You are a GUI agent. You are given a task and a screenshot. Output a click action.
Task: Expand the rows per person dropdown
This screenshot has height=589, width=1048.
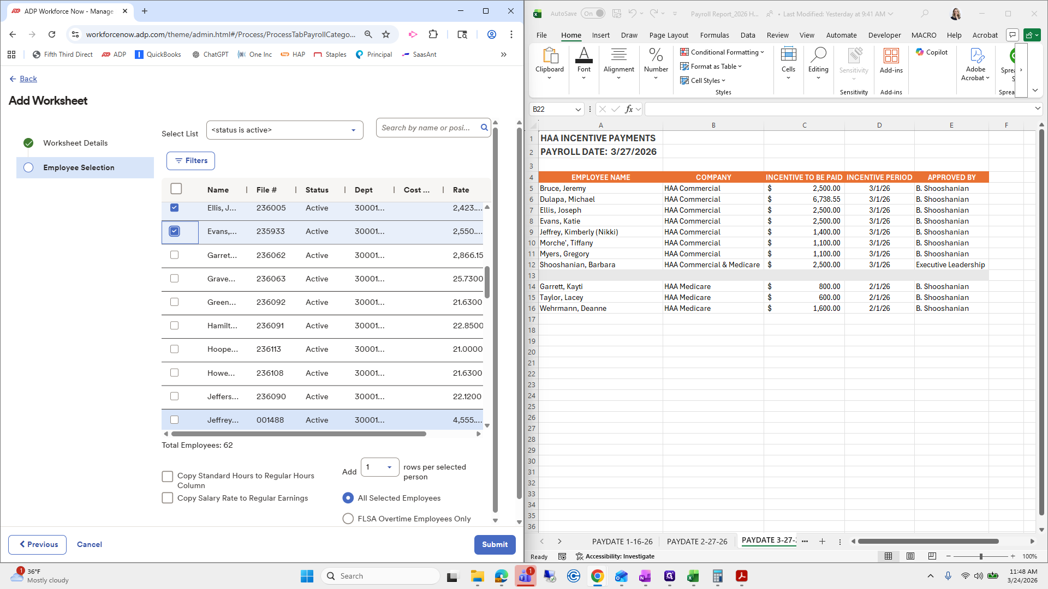pos(380,467)
